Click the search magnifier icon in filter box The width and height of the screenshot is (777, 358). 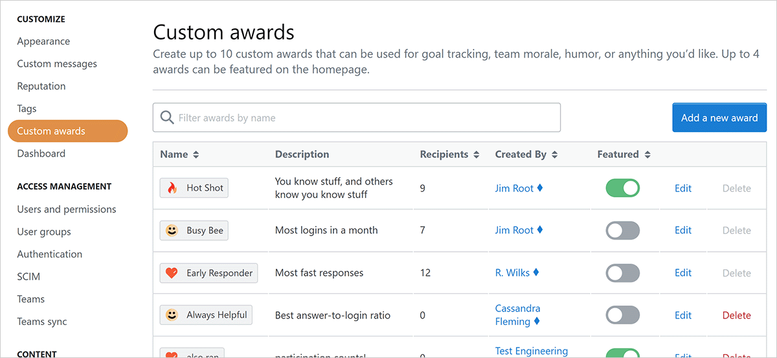click(x=167, y=118)
